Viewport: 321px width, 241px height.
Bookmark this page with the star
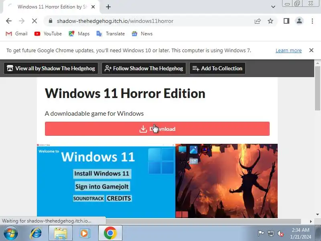coord(270,21)
